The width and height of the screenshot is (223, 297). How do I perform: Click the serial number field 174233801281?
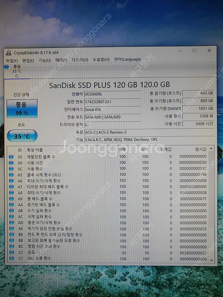tap(112, 102)
